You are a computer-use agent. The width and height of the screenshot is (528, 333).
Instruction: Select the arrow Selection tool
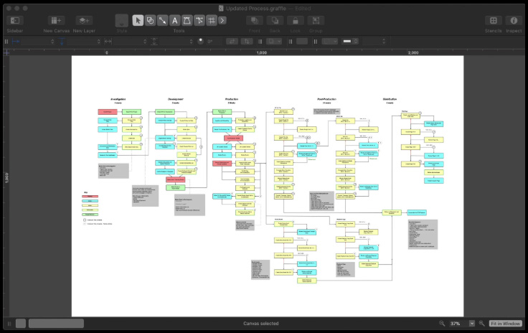(x=138, y=21)
